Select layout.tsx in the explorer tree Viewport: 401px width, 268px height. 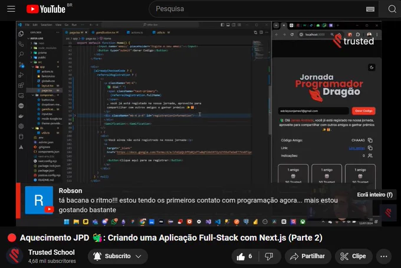(x=47, y=85)
